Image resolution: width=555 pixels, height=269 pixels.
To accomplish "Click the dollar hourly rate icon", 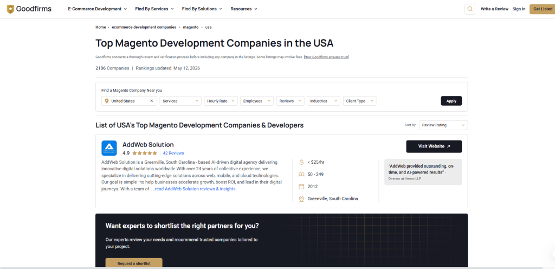I will (x=301, y=162).
